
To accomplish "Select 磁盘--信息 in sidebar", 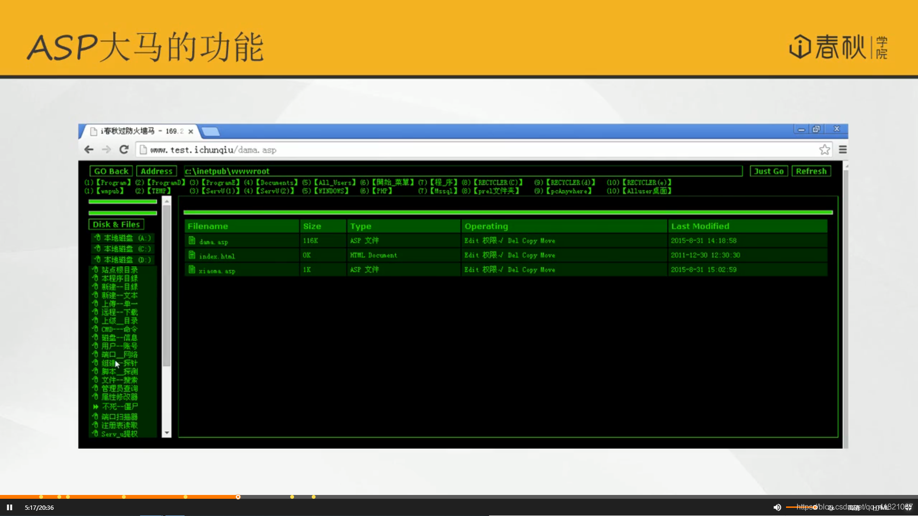I will [x=120, y=338].
